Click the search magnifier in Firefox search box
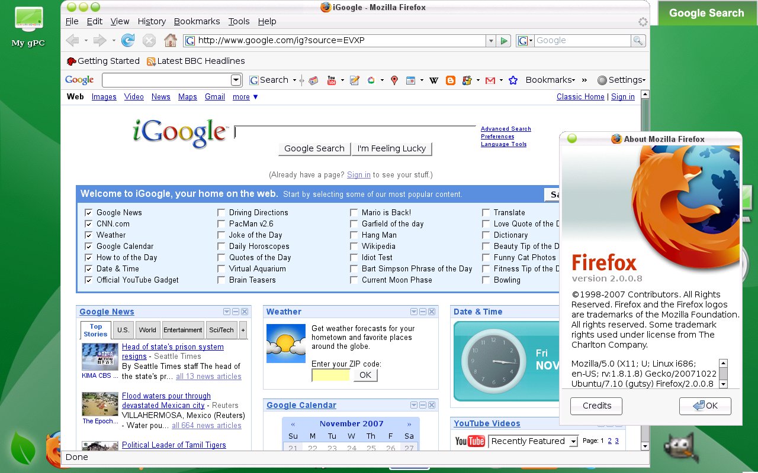Viewport: 758px width, 473px height. pos(638,41)
